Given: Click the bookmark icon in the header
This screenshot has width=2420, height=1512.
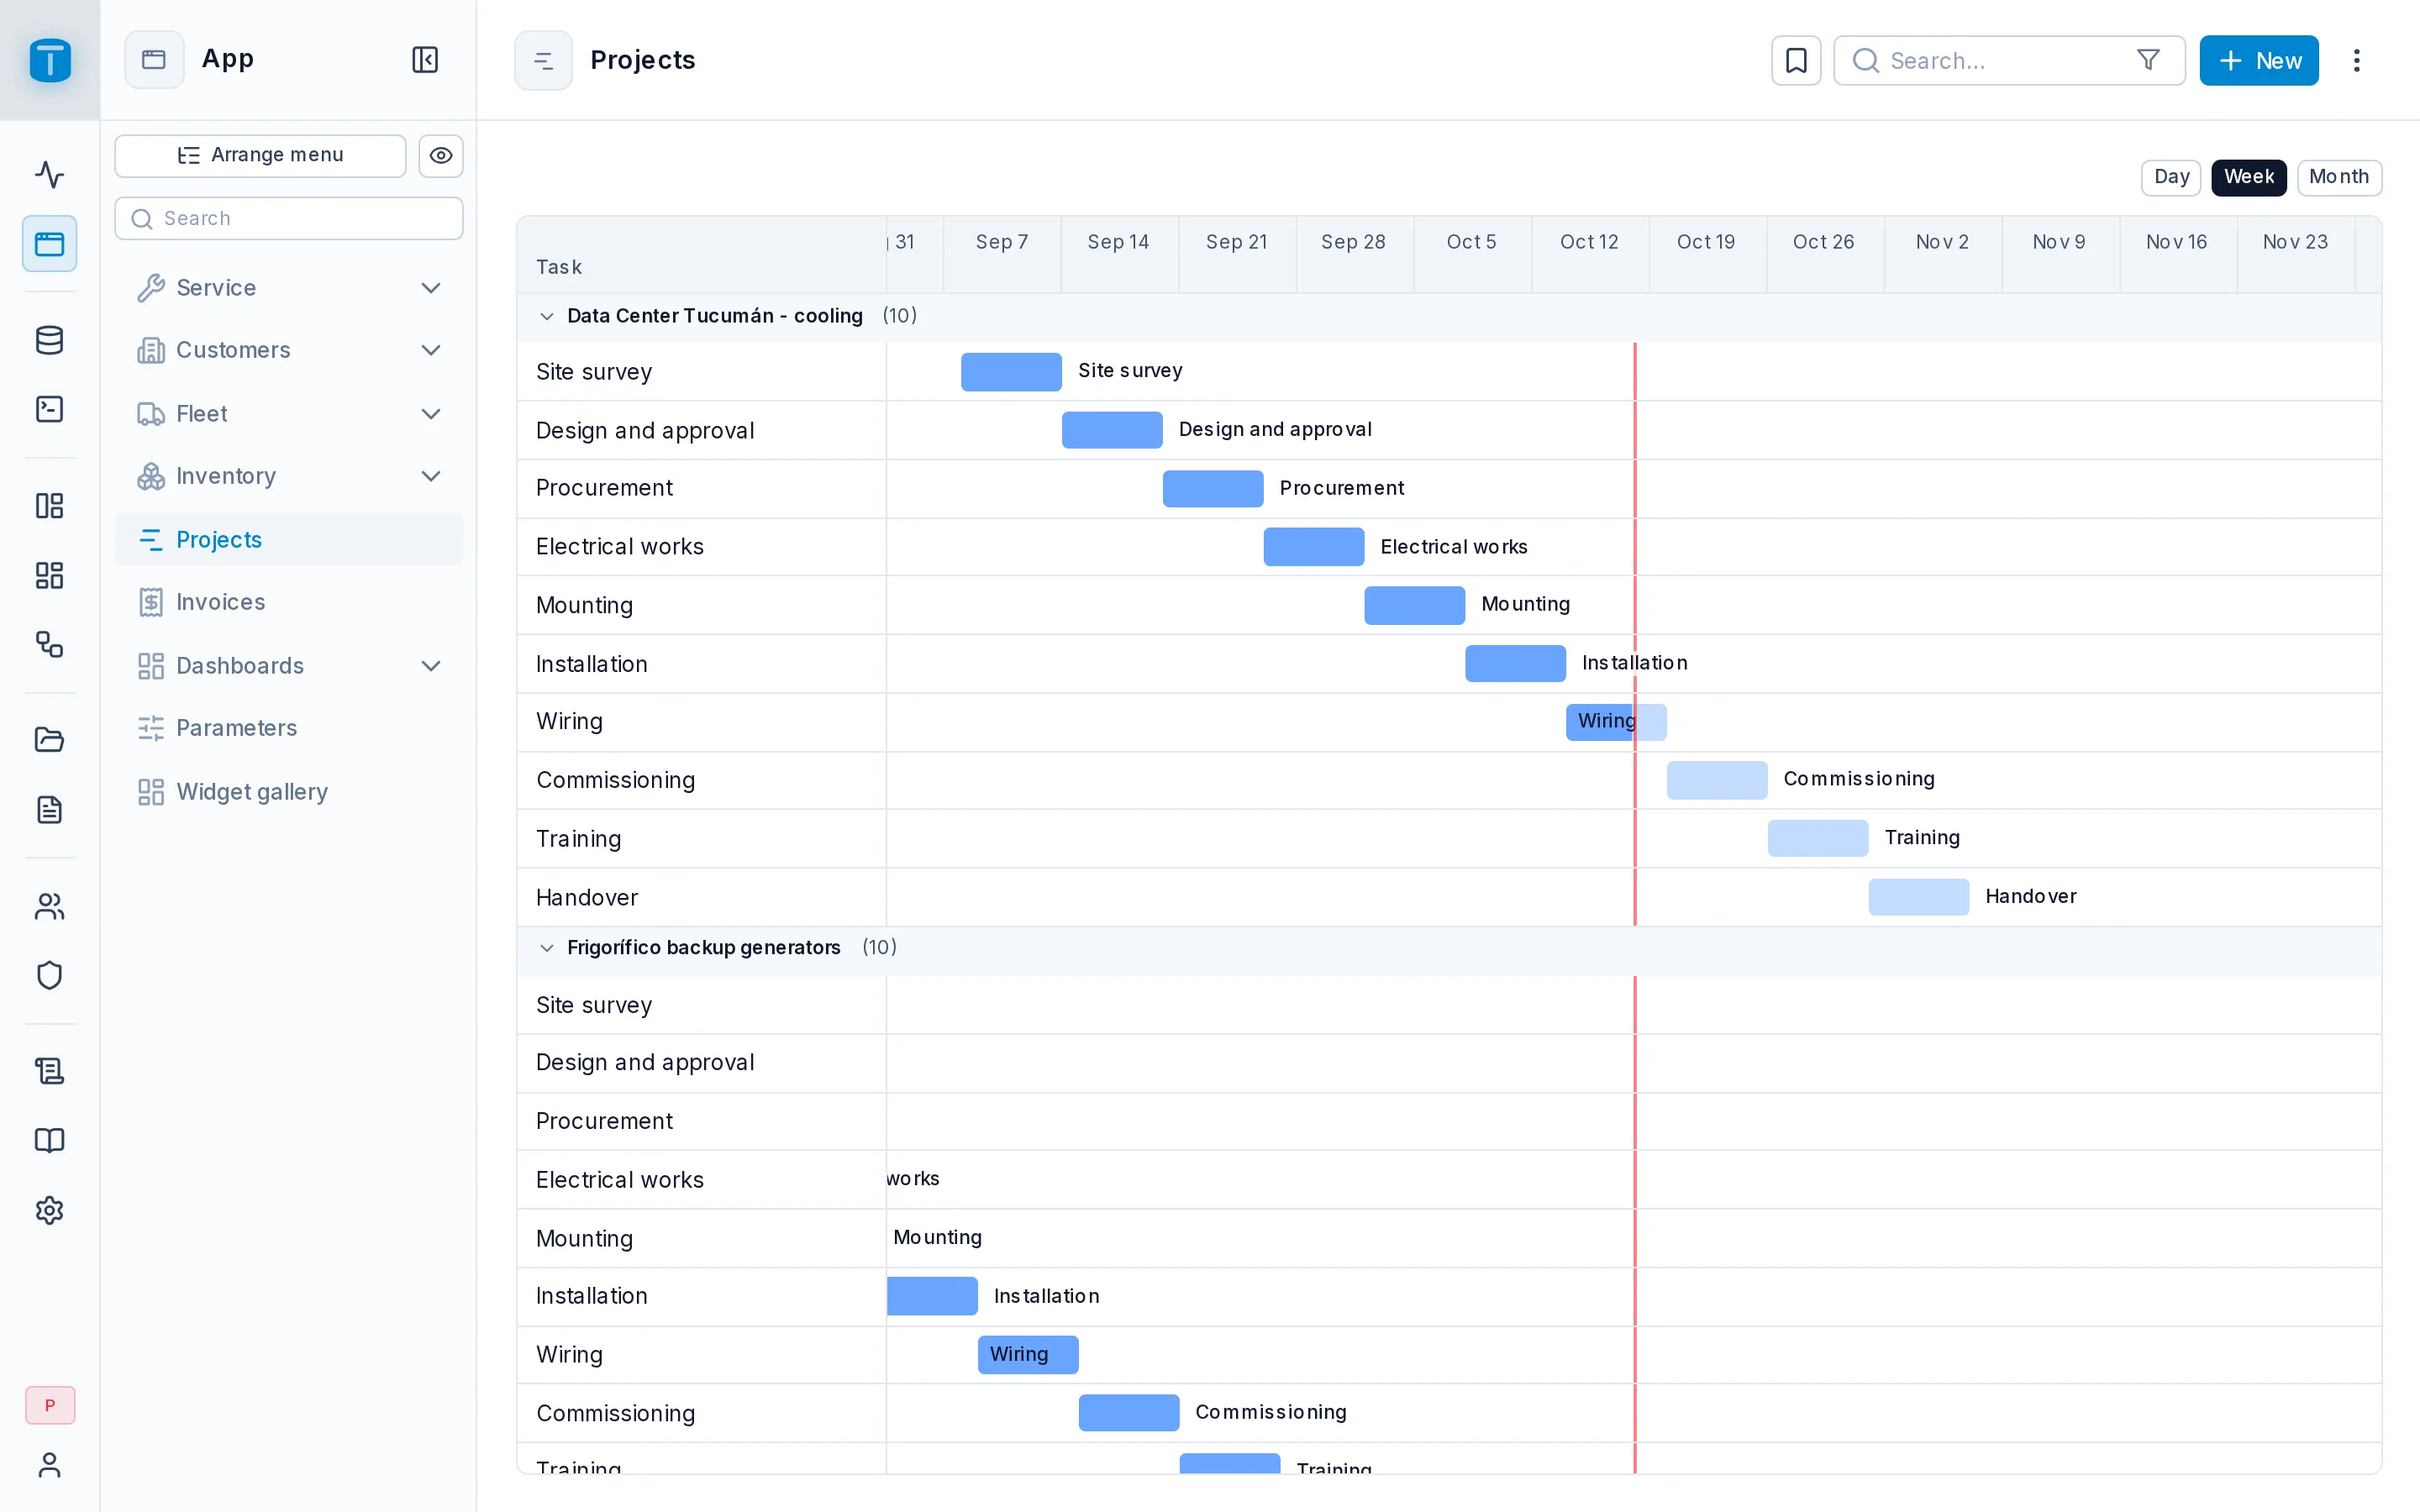Looking at the screenshot, I should [1796, 60].
